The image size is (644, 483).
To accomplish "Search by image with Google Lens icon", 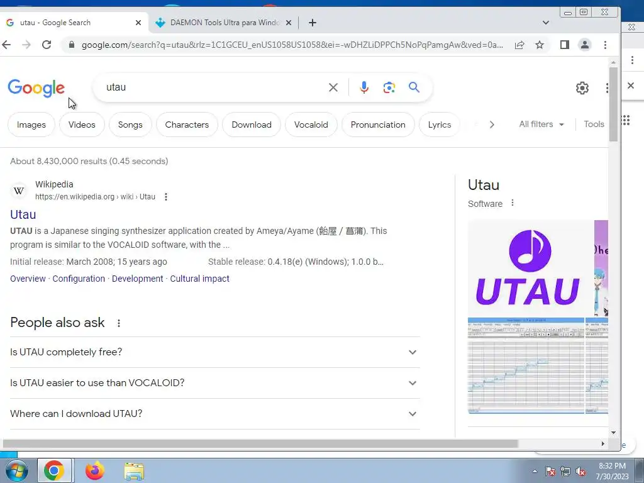I will click(389, 87).
